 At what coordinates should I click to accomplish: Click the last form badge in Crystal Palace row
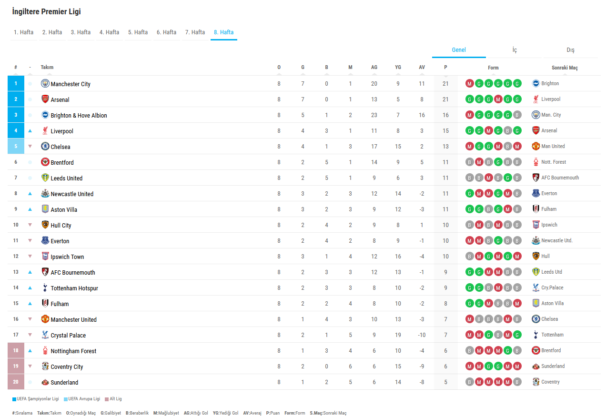pyautogui.click(x=517, y=335)
